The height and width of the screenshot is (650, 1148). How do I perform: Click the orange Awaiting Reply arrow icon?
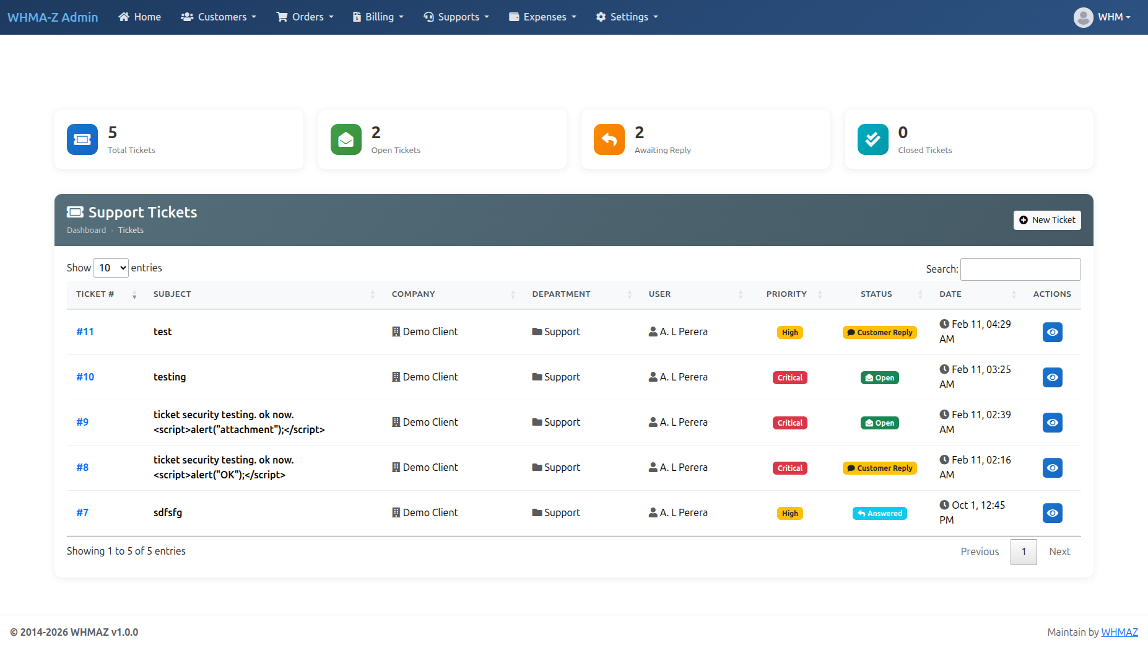click(x=609, y=139)
